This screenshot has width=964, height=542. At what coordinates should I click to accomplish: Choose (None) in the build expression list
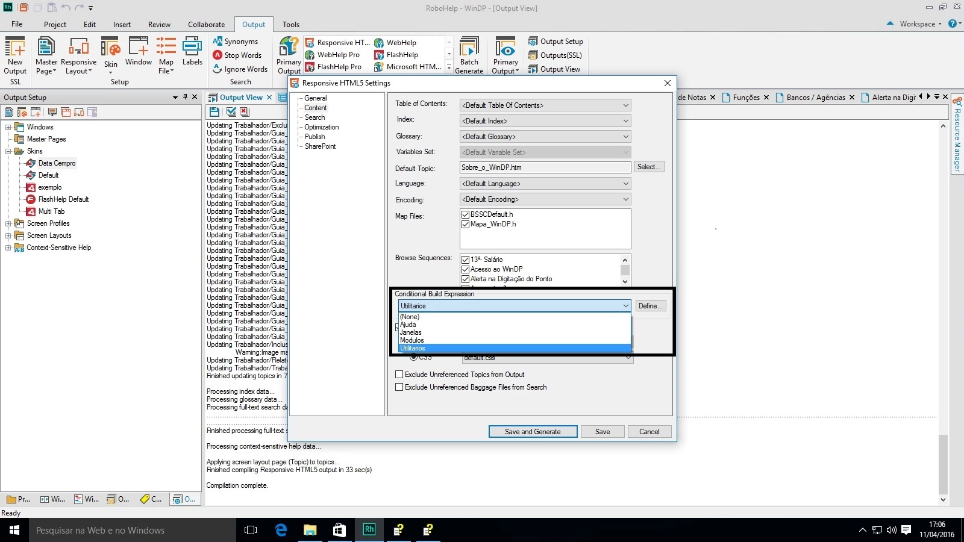(x=515, y=317)
